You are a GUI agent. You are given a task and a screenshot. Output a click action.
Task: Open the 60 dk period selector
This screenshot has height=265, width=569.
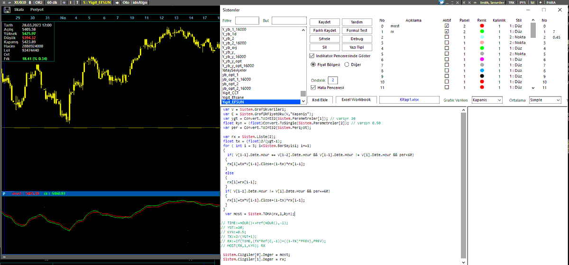click(52, 2)
